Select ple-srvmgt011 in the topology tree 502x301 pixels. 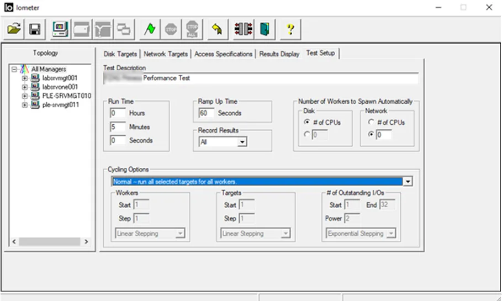click(x=61, y=105)
